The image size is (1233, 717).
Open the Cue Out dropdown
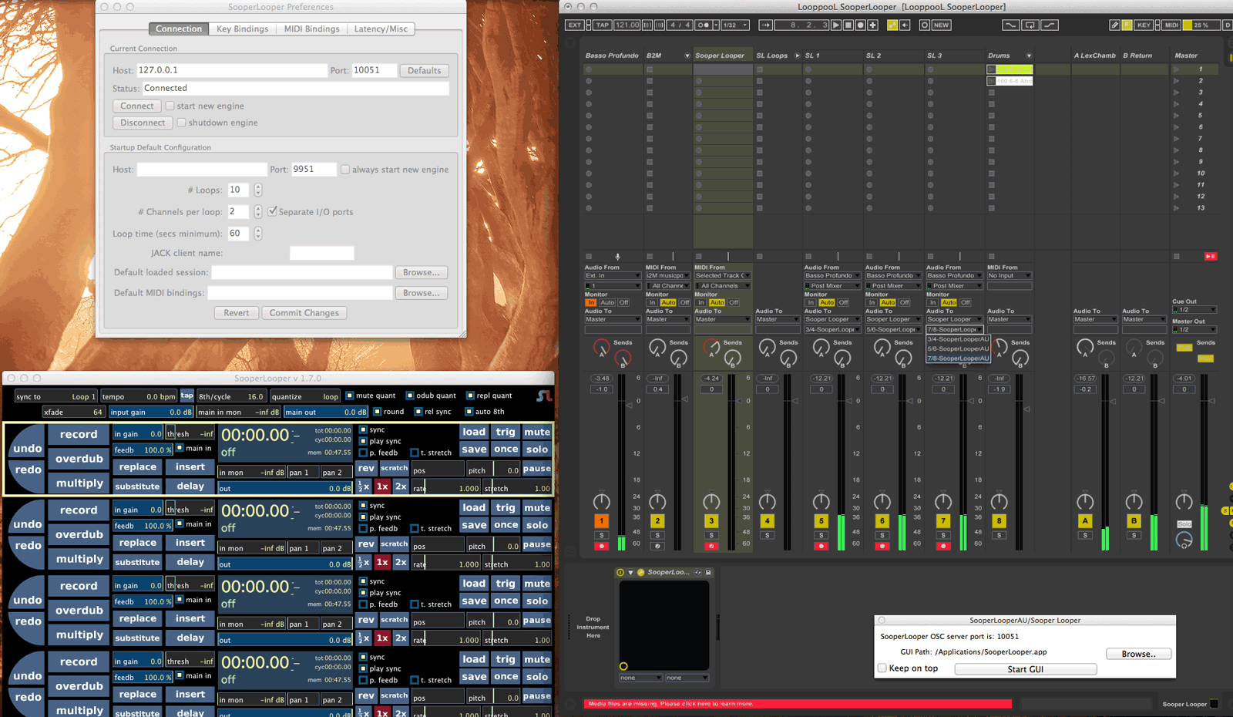click(1194, 309)
